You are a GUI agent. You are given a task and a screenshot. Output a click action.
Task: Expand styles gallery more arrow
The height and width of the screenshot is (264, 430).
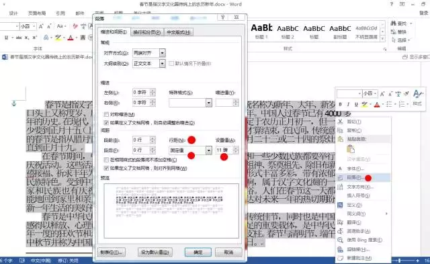[x=383, y=39]
